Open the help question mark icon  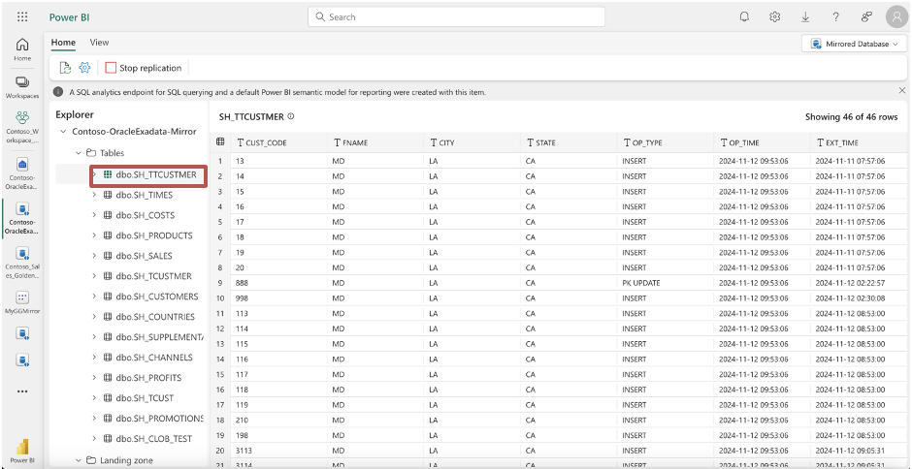[835, 16]
